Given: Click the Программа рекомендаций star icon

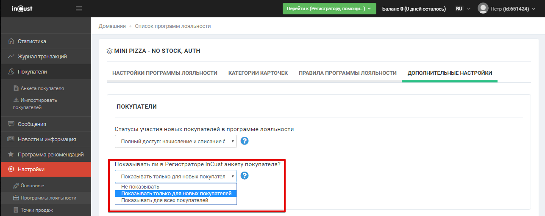Looking at the screenshot, I should coord(11,155).
